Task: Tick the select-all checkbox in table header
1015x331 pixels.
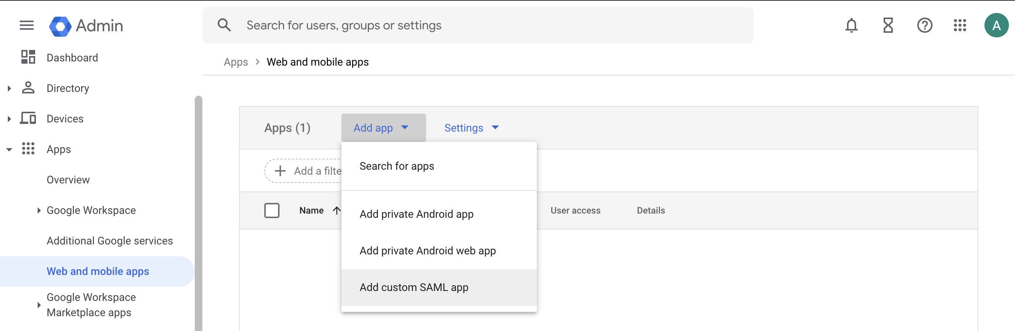Action: pos(272,210)
